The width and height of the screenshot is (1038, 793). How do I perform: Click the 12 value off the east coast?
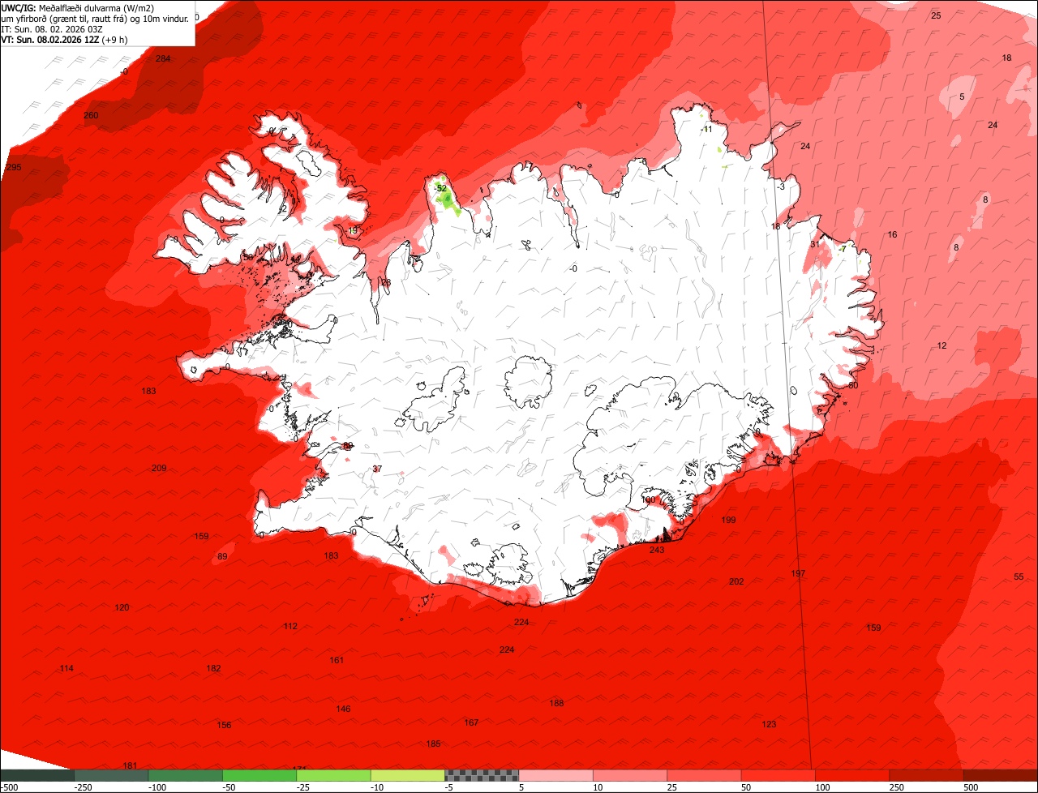point(941,346)
